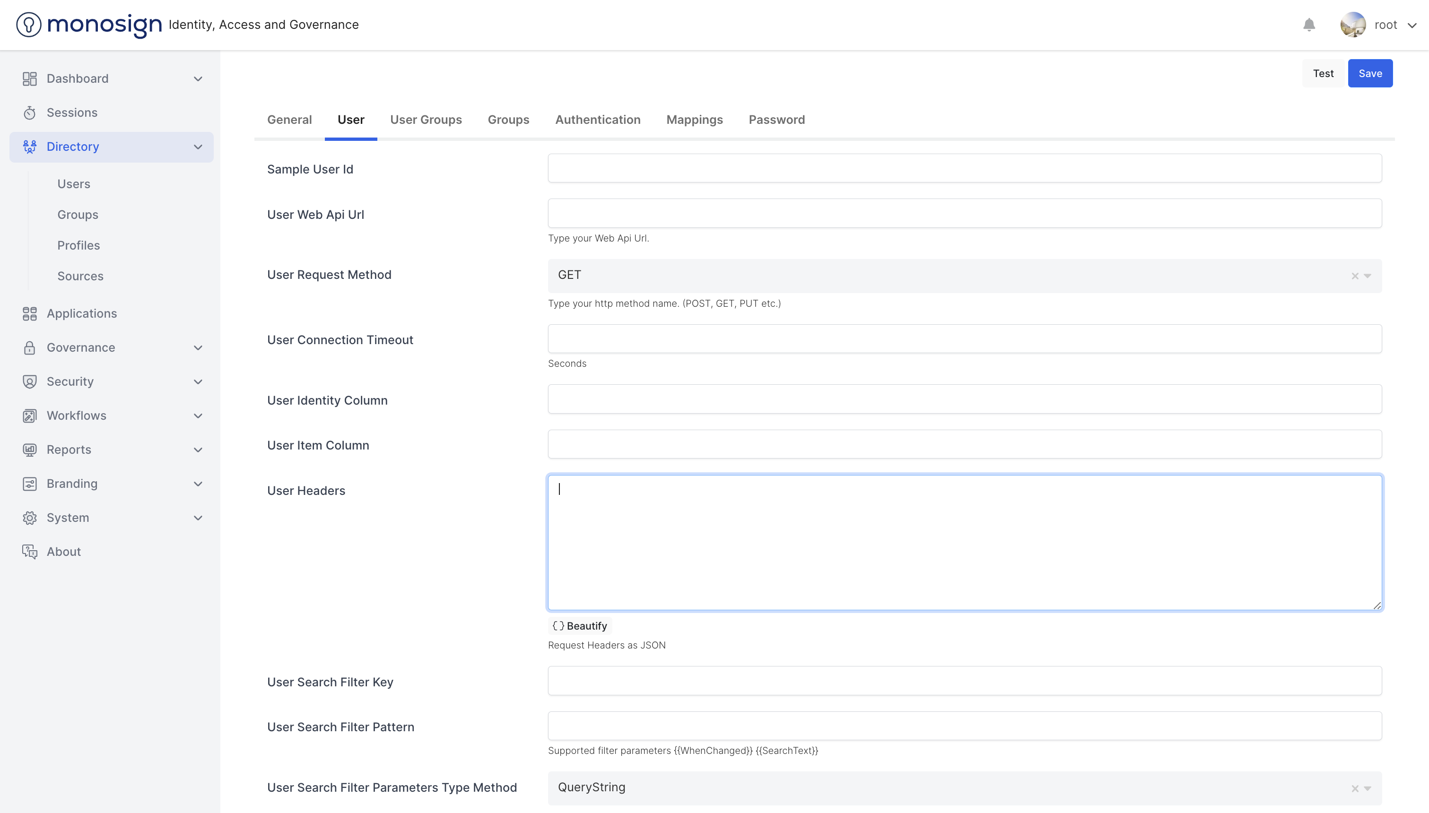This screenshot has height=813, width=1429.
Task: Click the notifications bell icon
Action: pyautogui.click(x=1309, y=25)
